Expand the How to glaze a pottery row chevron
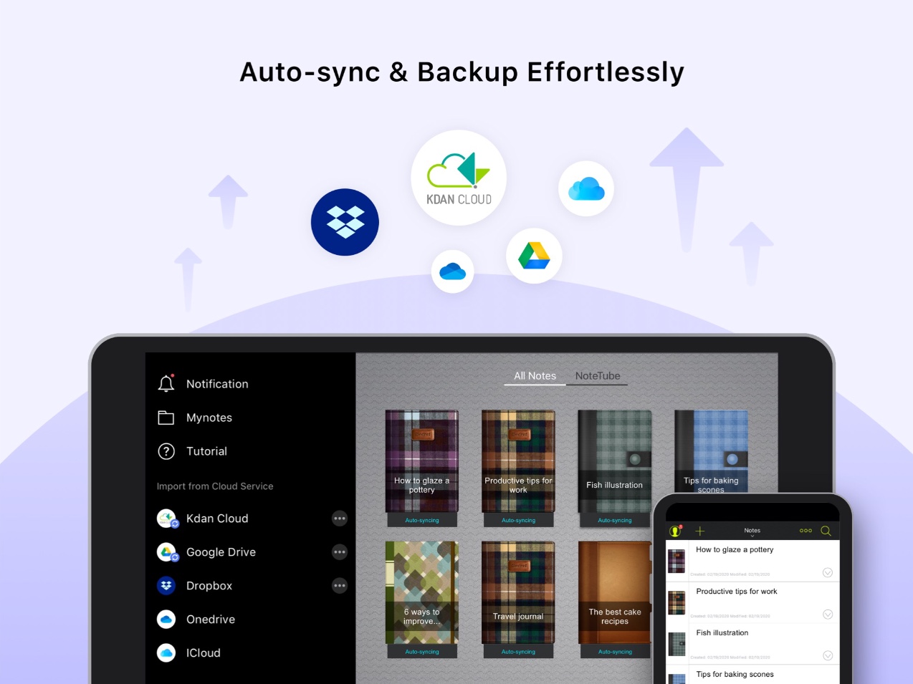This screenshot has height=684, width=913. [x=828, y=572]
